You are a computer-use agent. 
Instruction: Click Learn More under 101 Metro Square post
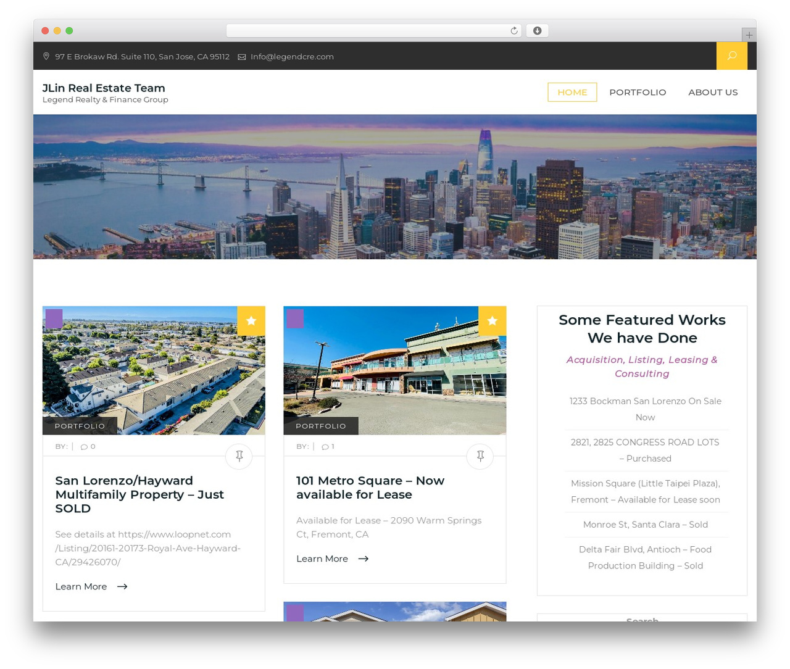tap(322, 559)
